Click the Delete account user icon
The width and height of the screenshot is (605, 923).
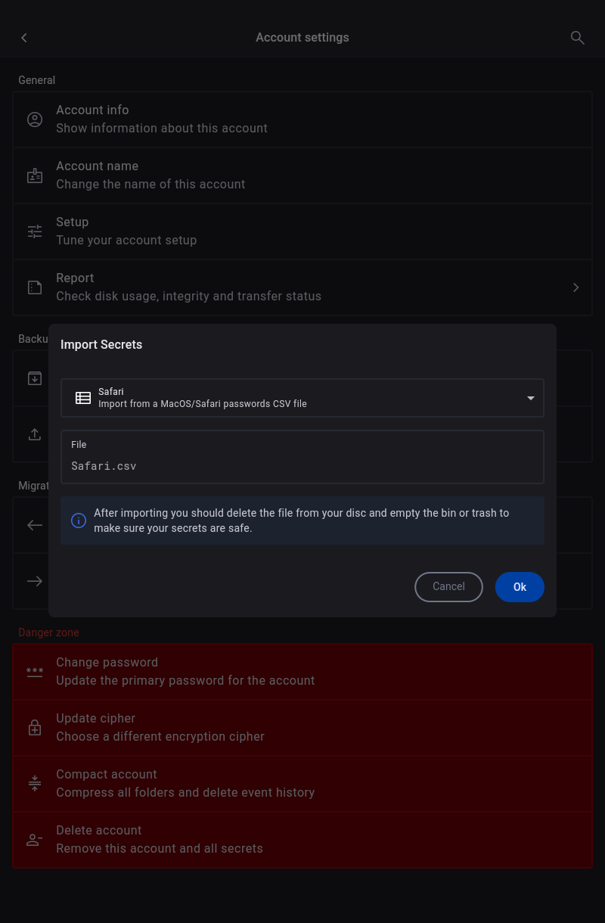click(35, 840)
